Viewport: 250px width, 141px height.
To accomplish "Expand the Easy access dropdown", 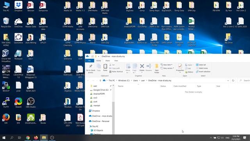I will (167, 68).
